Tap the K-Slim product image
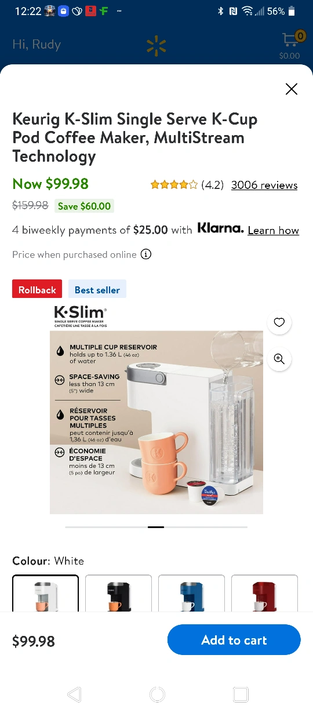This screenshot has height=713, width=313. (156, 408)
